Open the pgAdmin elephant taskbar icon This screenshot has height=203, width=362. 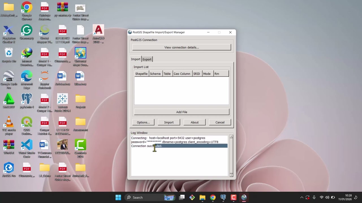coord(223,197)
